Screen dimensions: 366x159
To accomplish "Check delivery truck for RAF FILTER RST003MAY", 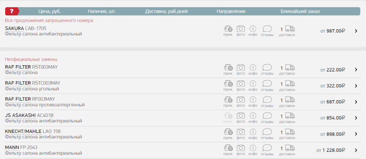I will [290, 68].
